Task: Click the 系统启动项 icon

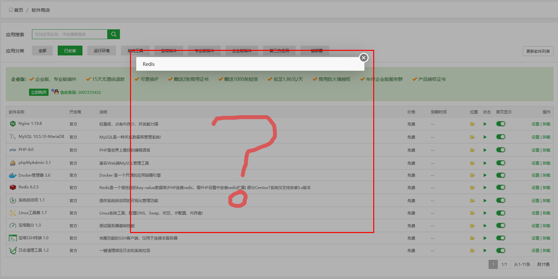Action: click(13, 200)
